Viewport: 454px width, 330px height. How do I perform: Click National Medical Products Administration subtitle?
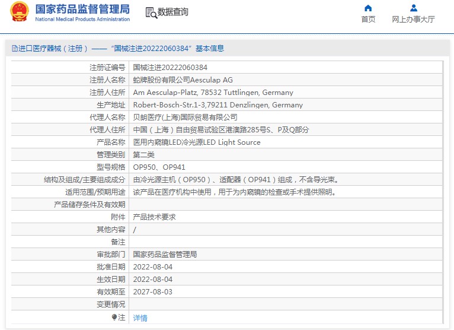tap(82, 19)
